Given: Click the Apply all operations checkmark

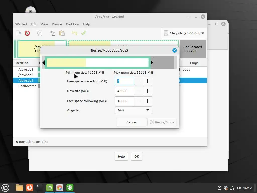Looking at the screenshot, I should pos(83,33).
